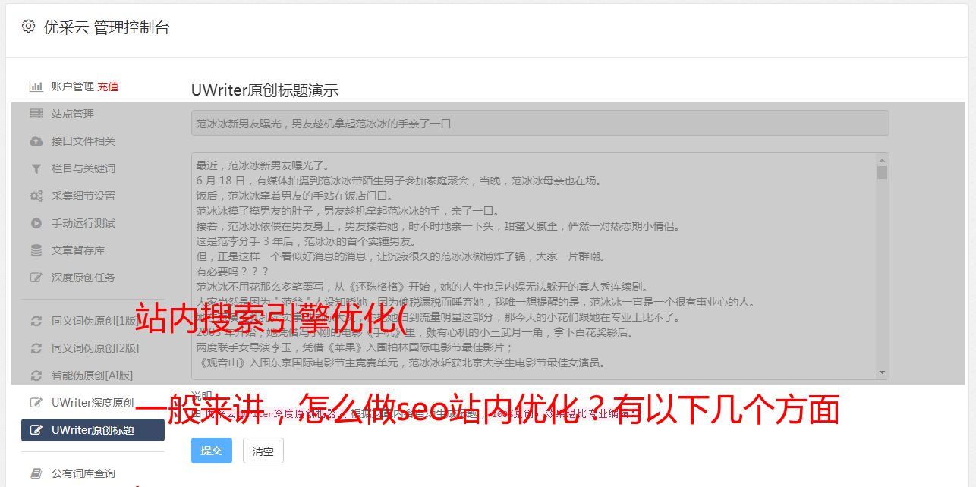
Task: Go to UWriter深度原创 page
Action: (x=93, y=403)
